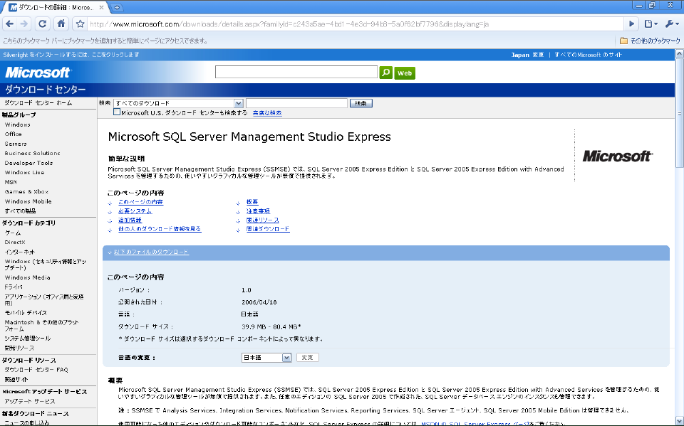684x426 pixels.
Task: Select Business Solutions in sidebar
Action: pyautogui.click(x=32, y=154)
